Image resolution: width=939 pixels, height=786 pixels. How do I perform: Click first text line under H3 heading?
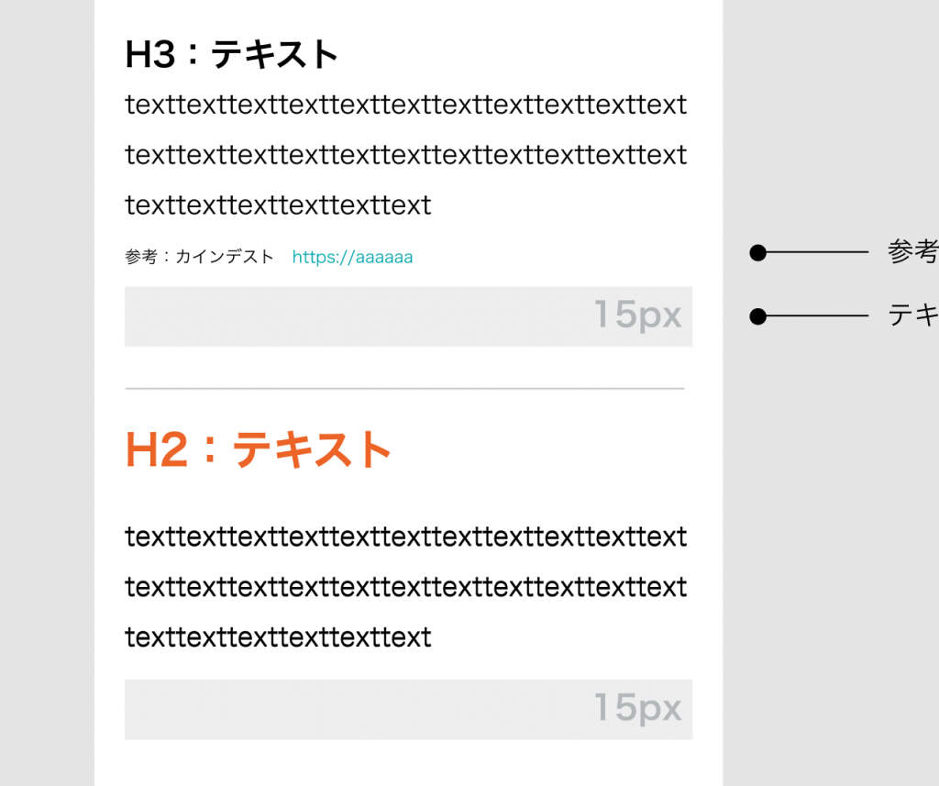405,105
